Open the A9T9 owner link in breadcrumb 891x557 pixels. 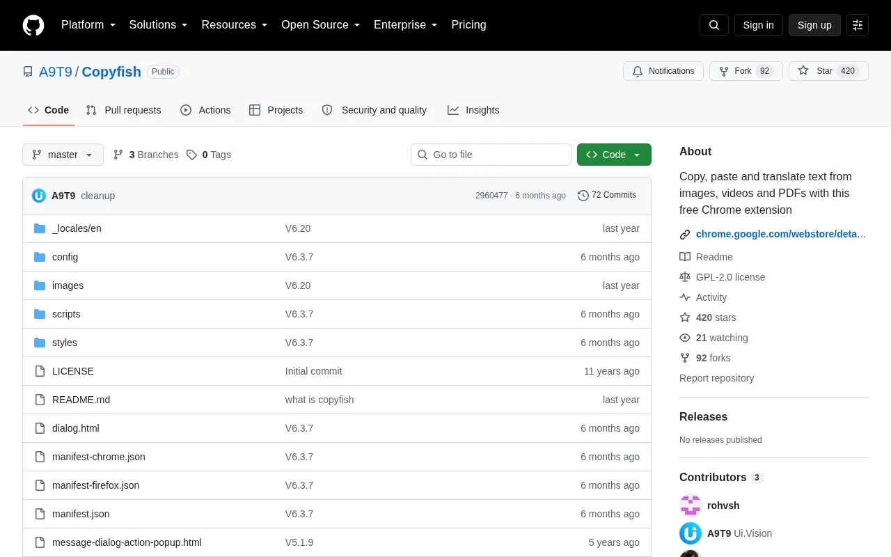click(x=56, y=72)
